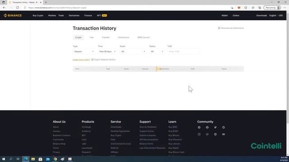Open the Trade header menu
This screenshot has height=162, width=289.
(x=61, y=16)
